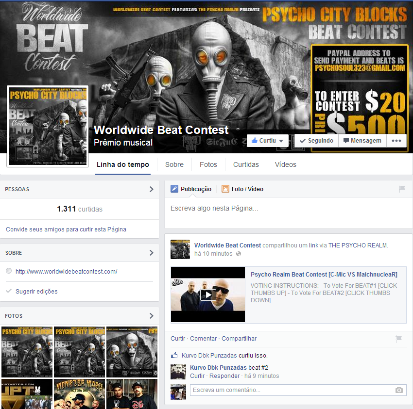Screen dimensions: 413x409
Task: Click your own avatar by comment box
Action: [x=178, y=392]
